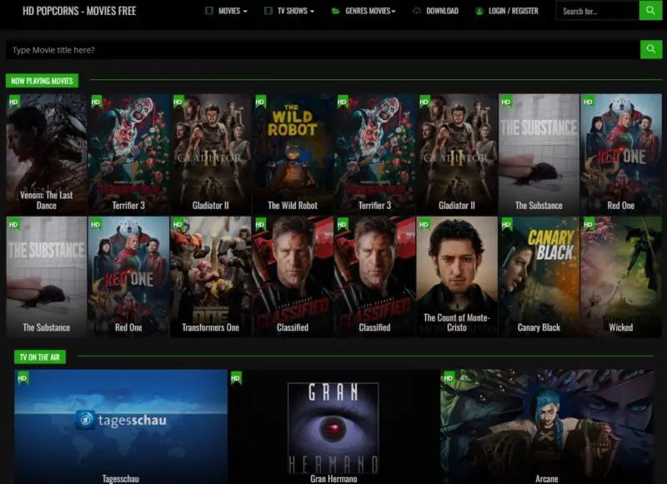The image size is (667, 484).
Task: Click the folder icon beside Genres Movies
Action: coord(335,12)
